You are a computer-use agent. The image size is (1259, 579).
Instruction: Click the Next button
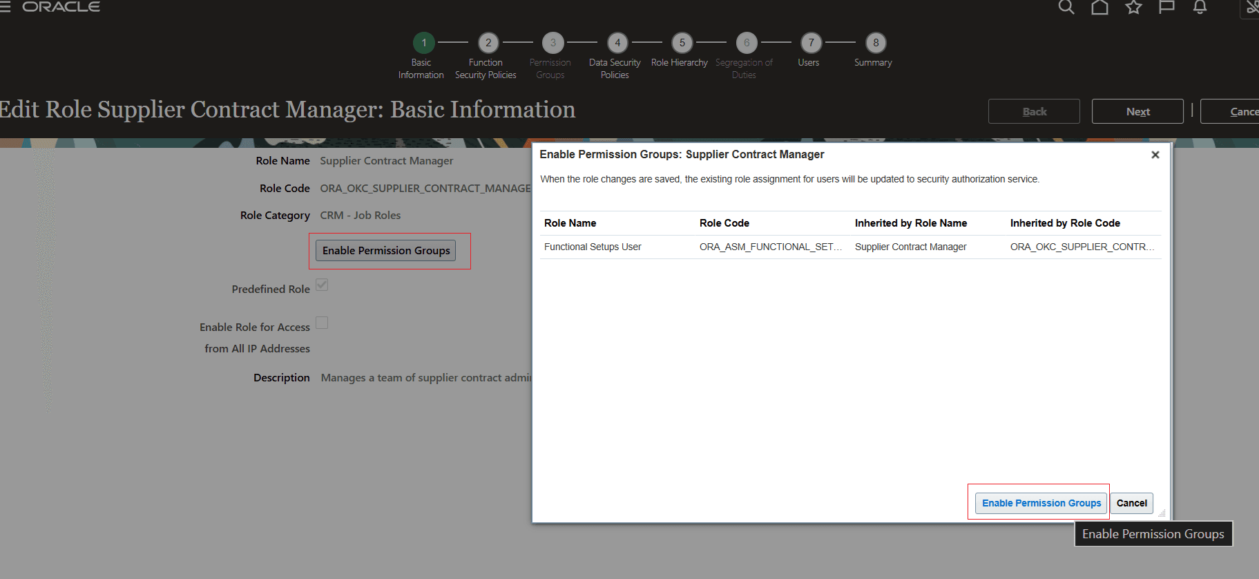coord(1137,111)
